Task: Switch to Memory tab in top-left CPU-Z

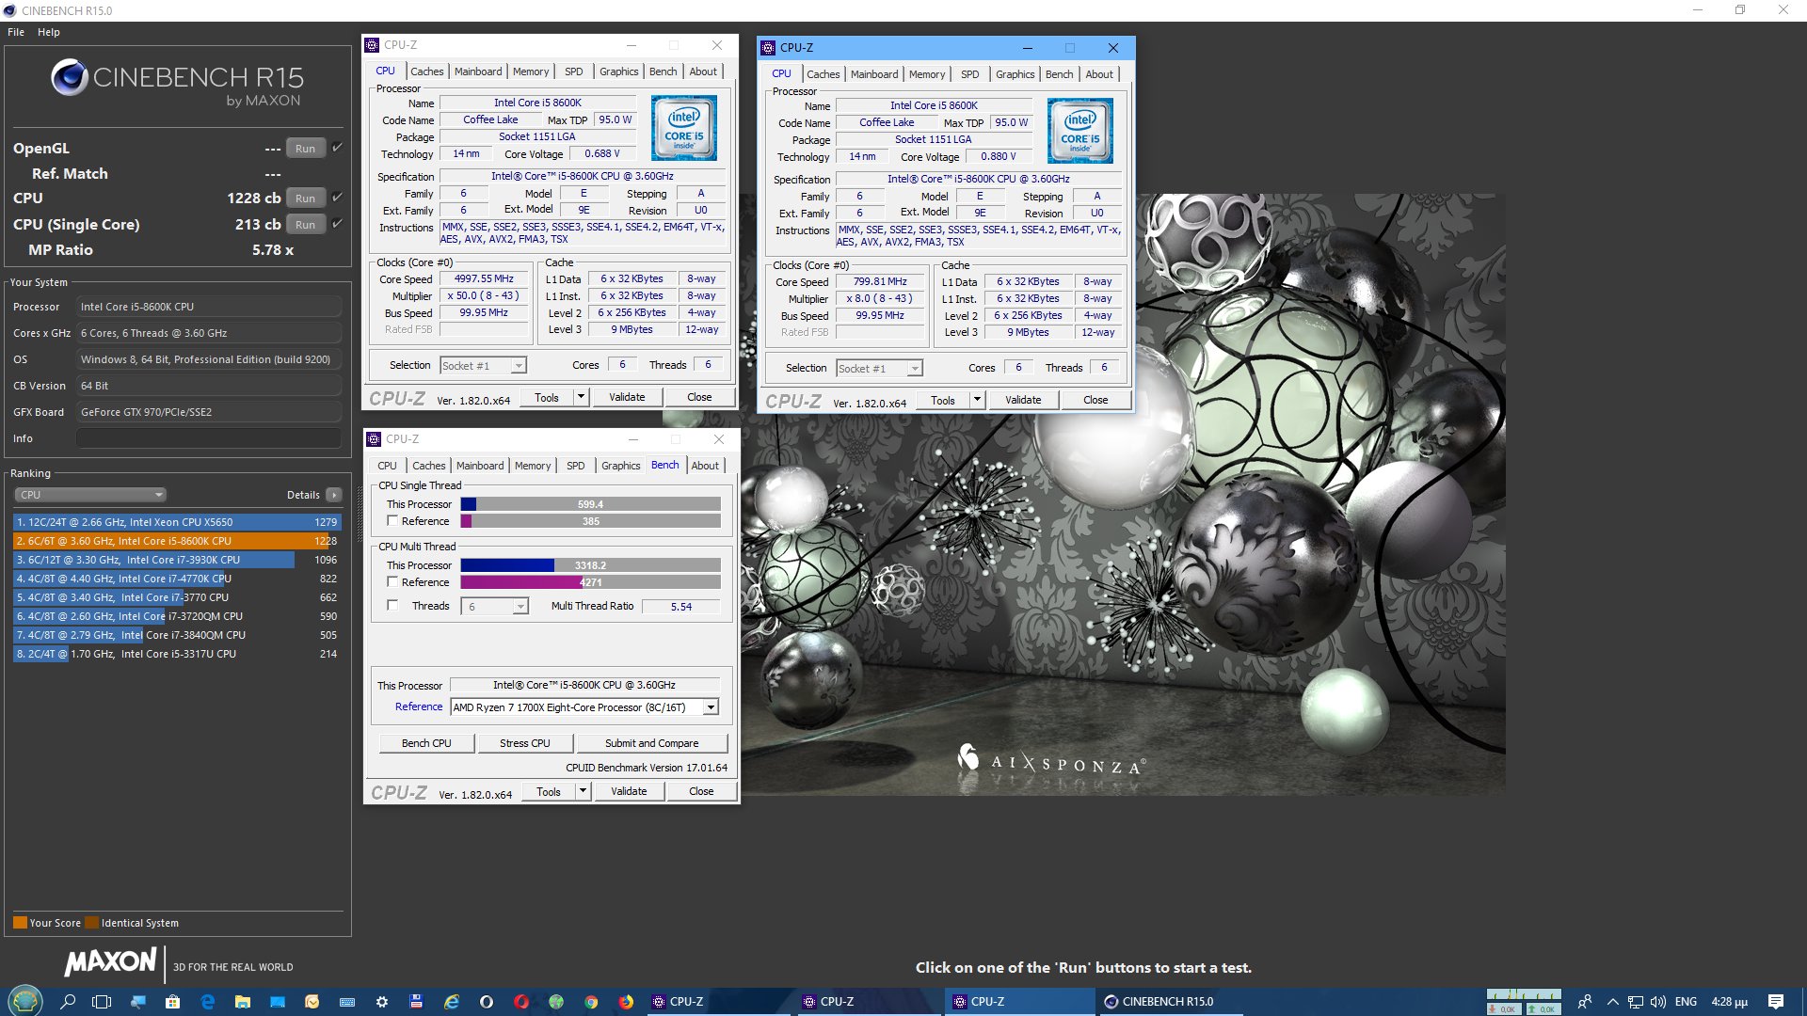Action: [530, 71]
